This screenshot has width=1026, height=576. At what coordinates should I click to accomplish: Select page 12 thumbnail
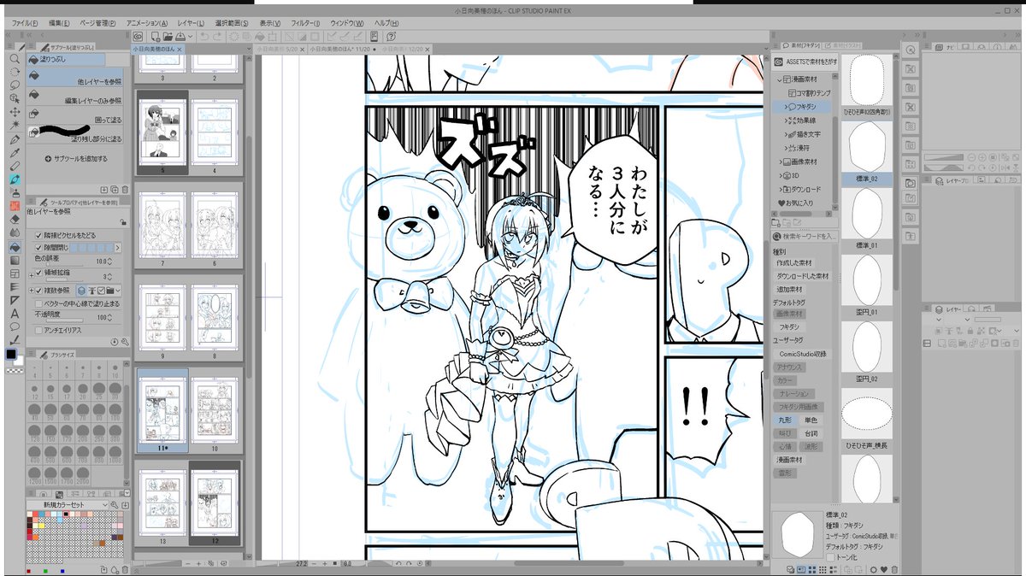[x=214, y=503]
